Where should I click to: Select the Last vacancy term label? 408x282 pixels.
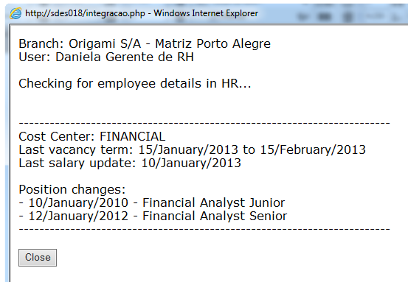[76, 149]
